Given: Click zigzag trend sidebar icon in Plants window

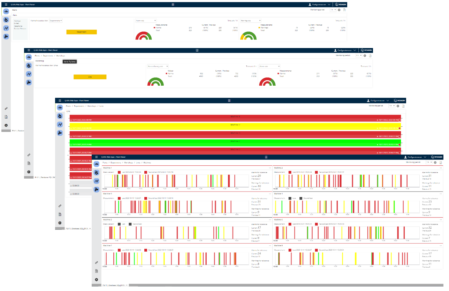Looking at the screenshot, I should pyautogui.click(x=6, y=28).
